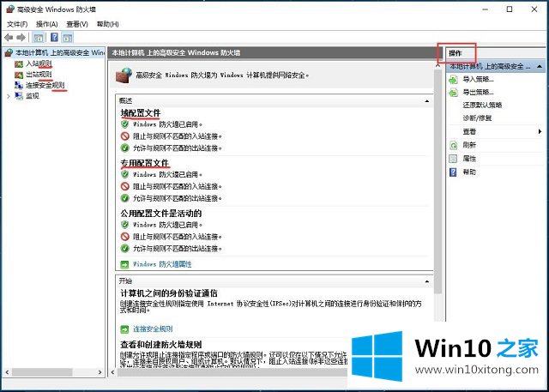Click the 入站规则 tree icon

(19, 64)
